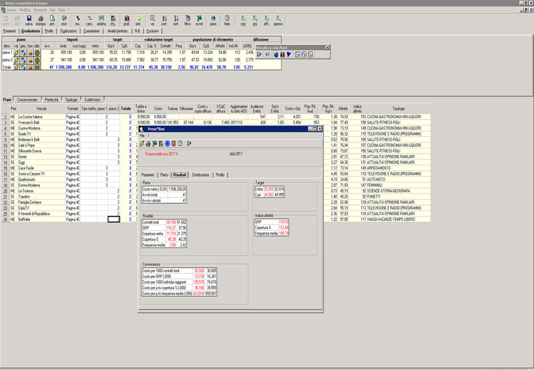Toggle the 'geo' icon for piano 1
This screenshot has height=370, width=534.
point(23,51)
